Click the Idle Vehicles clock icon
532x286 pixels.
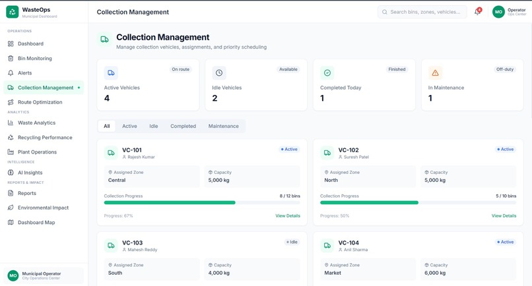(x=219, y=73)
